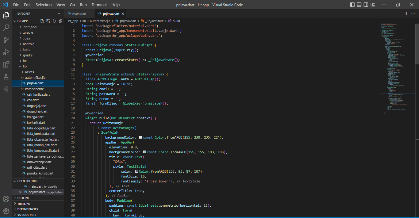Open the Flutter sidebar icon
This screenshot has height=218, width=419.
coord(6,89)
